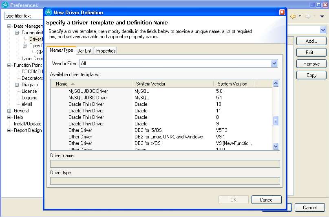329x217 pixels.
Task: Collapse the Function Point tree node
Action: point(9,65)
